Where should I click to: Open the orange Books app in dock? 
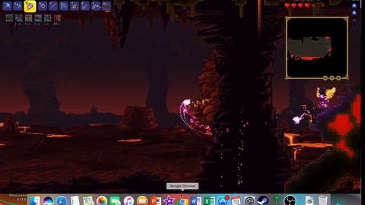(x=142, y=200)
